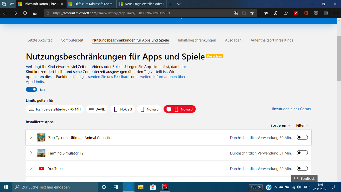Select Toshiba-Satellite-Pro770-14H device chip
341x192 pixels.
[55, 109]
